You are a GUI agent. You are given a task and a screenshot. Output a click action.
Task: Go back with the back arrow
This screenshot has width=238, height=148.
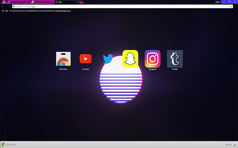tap(3, 7)
